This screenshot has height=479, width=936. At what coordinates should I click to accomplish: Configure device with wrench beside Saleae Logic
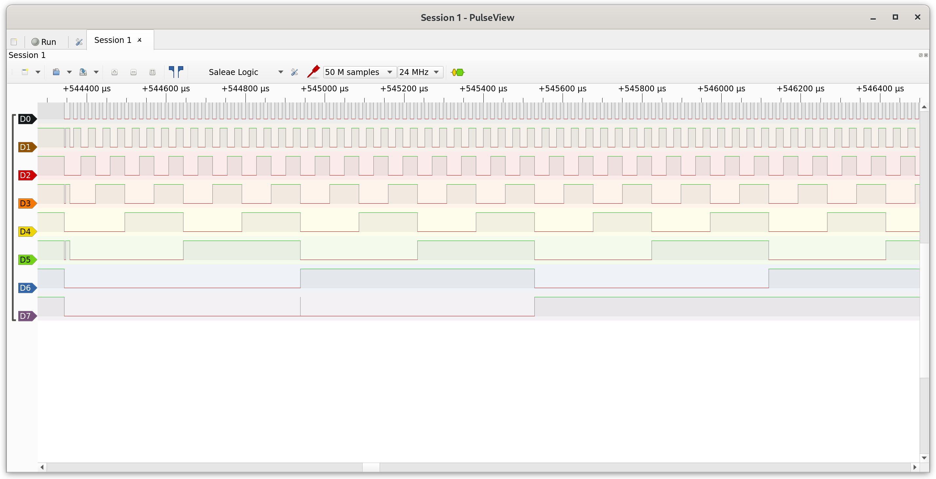[294, 72]
